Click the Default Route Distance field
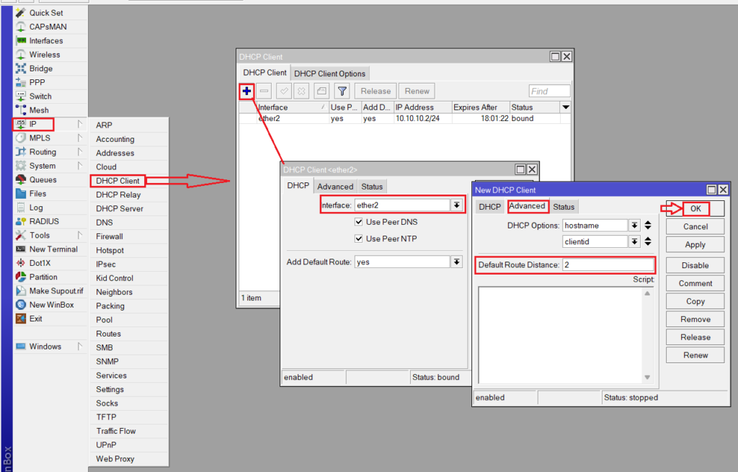 click(x=608, y=265)
